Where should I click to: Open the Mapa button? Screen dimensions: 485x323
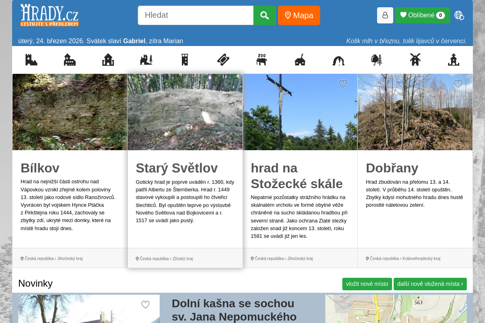point(299,15)
